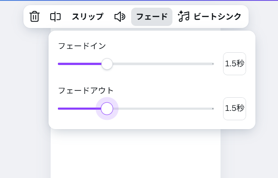Click the gray unfilled フェードイン slider track

(163, 64)
